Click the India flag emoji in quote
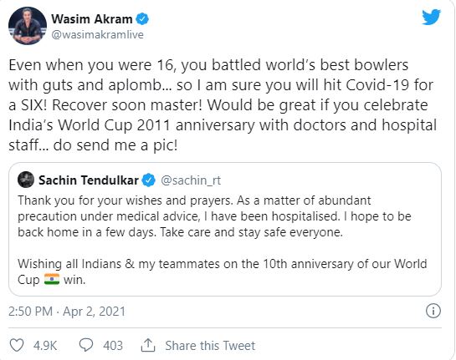Image resolution: width=456 pixels, height=360 pixels. coord(52,280)
